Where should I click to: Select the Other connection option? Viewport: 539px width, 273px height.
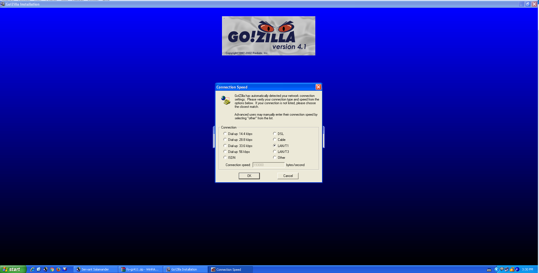pyautogui.click(x=275, y=158)
